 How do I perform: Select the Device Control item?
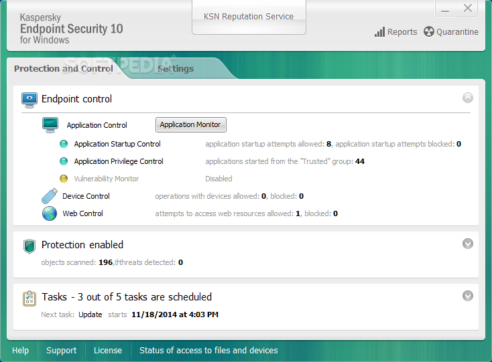point(86,196)
